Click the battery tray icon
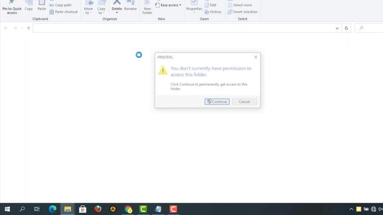The height and width of the screenshot is (215, 383). tap(366, 209)
